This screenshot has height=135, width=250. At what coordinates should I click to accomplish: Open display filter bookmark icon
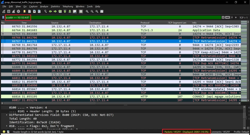tap(3, 18)
